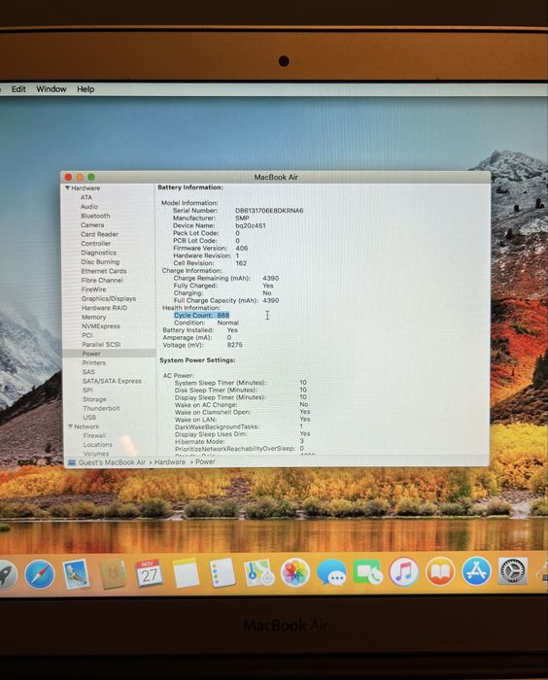Open the Mail stamp icon in dock
Image resolution: width=548 pixels, height=680 pixels.
[76, 573]
